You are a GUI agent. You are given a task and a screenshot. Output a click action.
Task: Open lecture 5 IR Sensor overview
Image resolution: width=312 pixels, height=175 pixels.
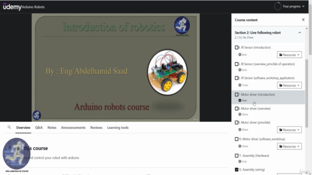click(268, 67)
